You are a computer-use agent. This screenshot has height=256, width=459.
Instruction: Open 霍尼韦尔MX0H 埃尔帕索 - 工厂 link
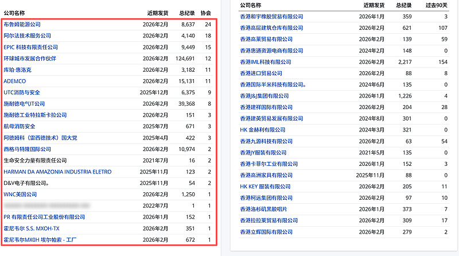tap(40, 240)
